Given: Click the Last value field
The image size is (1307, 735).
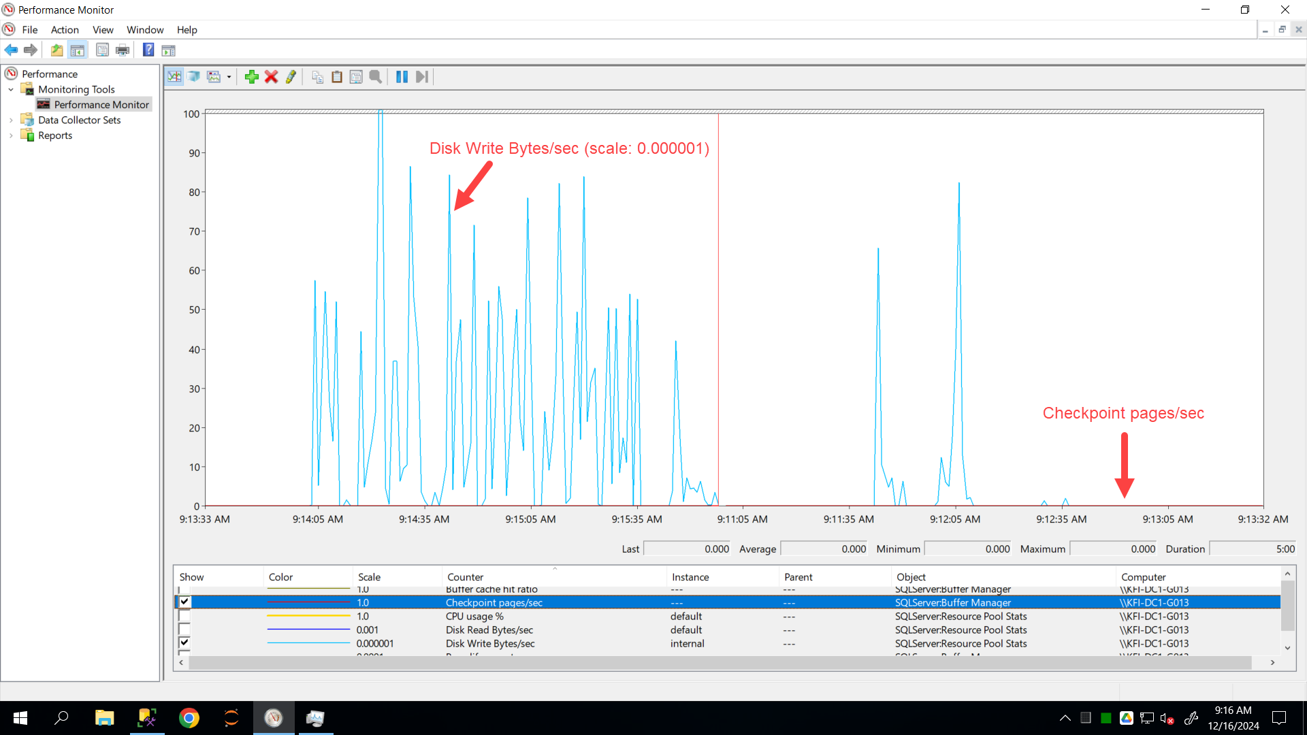Looking at the screenshot, I should (687, 549).
